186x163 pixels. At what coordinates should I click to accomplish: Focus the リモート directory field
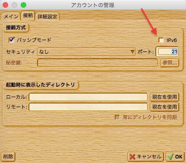[88, 107]
